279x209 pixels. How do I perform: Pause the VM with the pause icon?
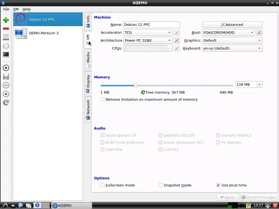click(x=6, y=85)
